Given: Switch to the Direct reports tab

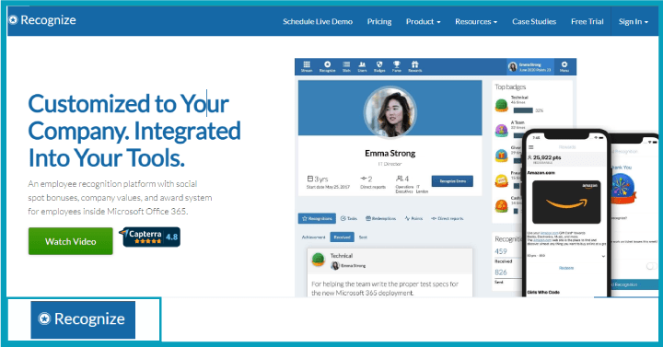Looking at the screenshot, I should point(448,218).
